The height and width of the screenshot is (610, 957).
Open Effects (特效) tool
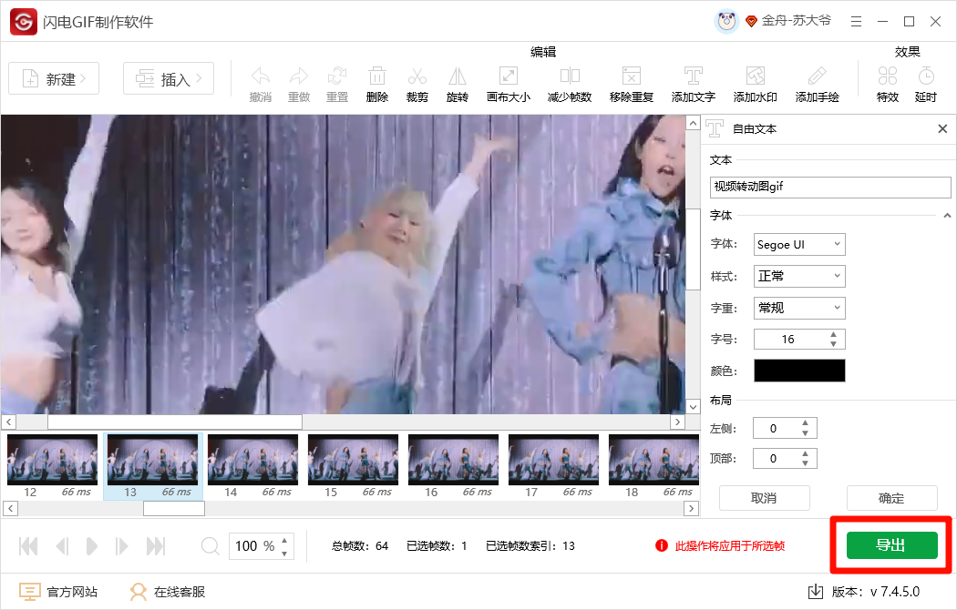point(888,84)
